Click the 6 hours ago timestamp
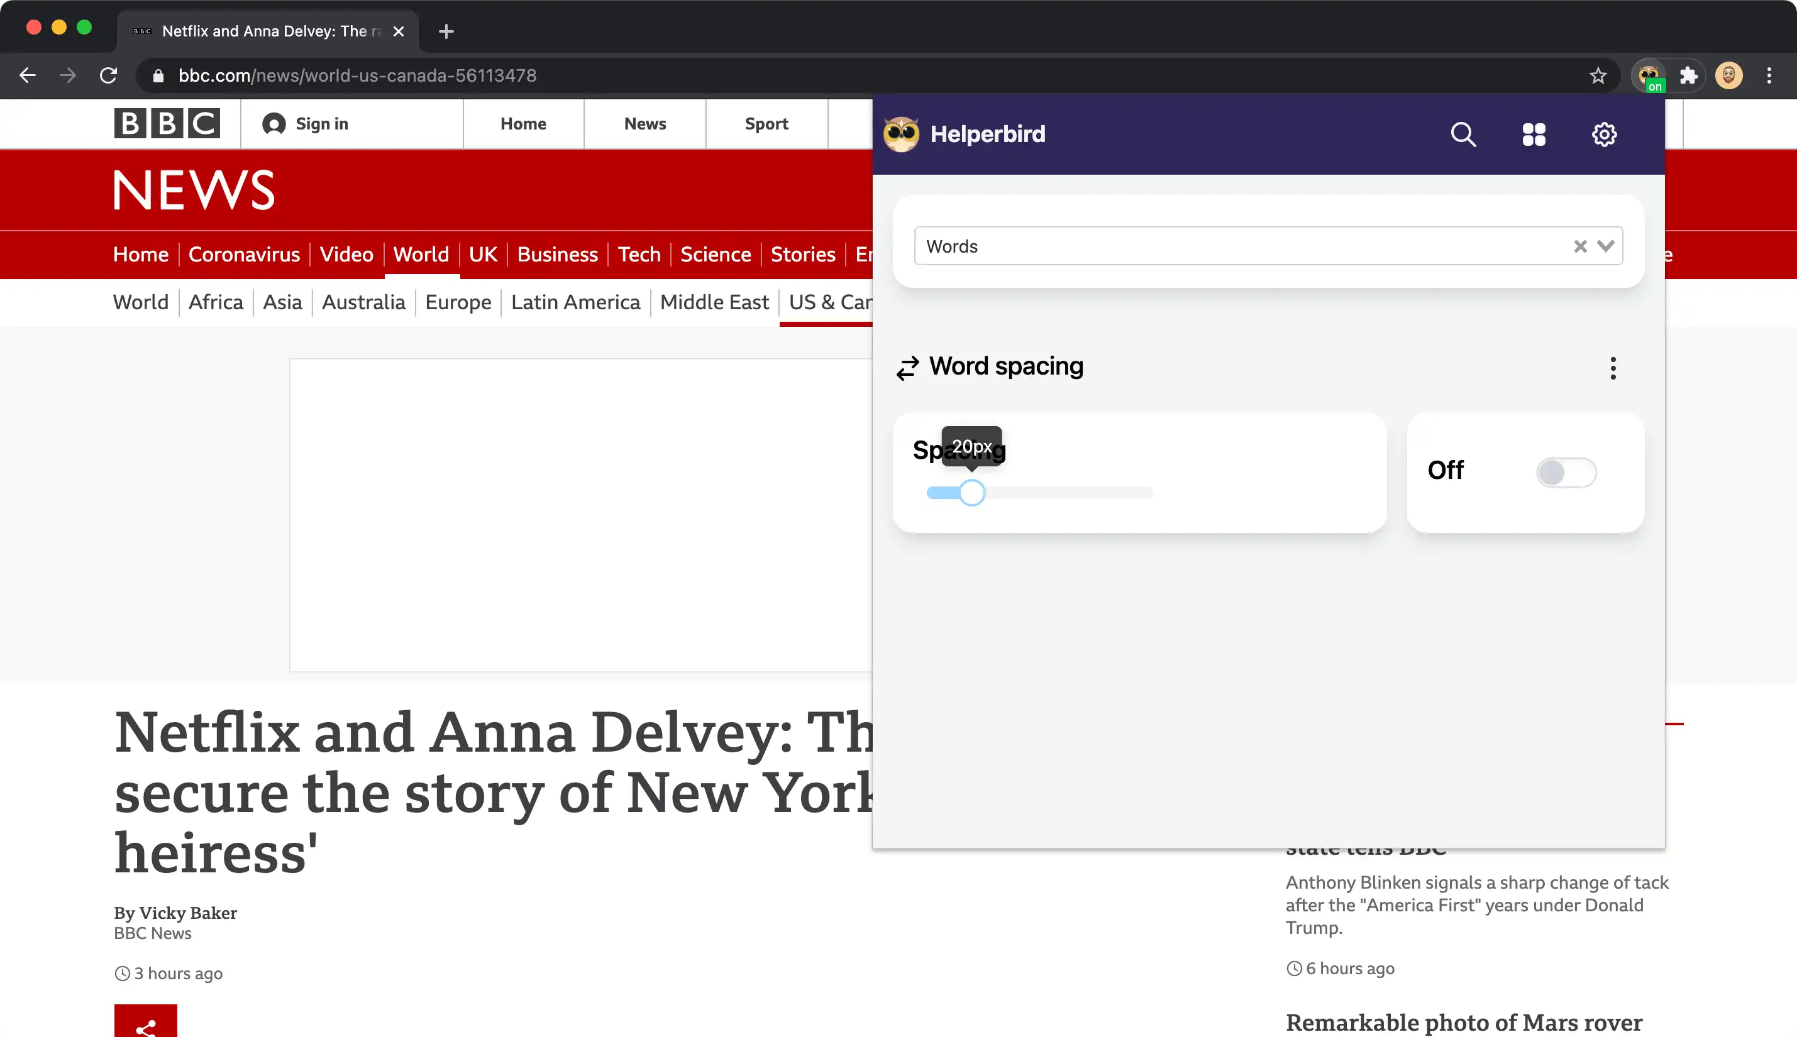 [1341, 968]
